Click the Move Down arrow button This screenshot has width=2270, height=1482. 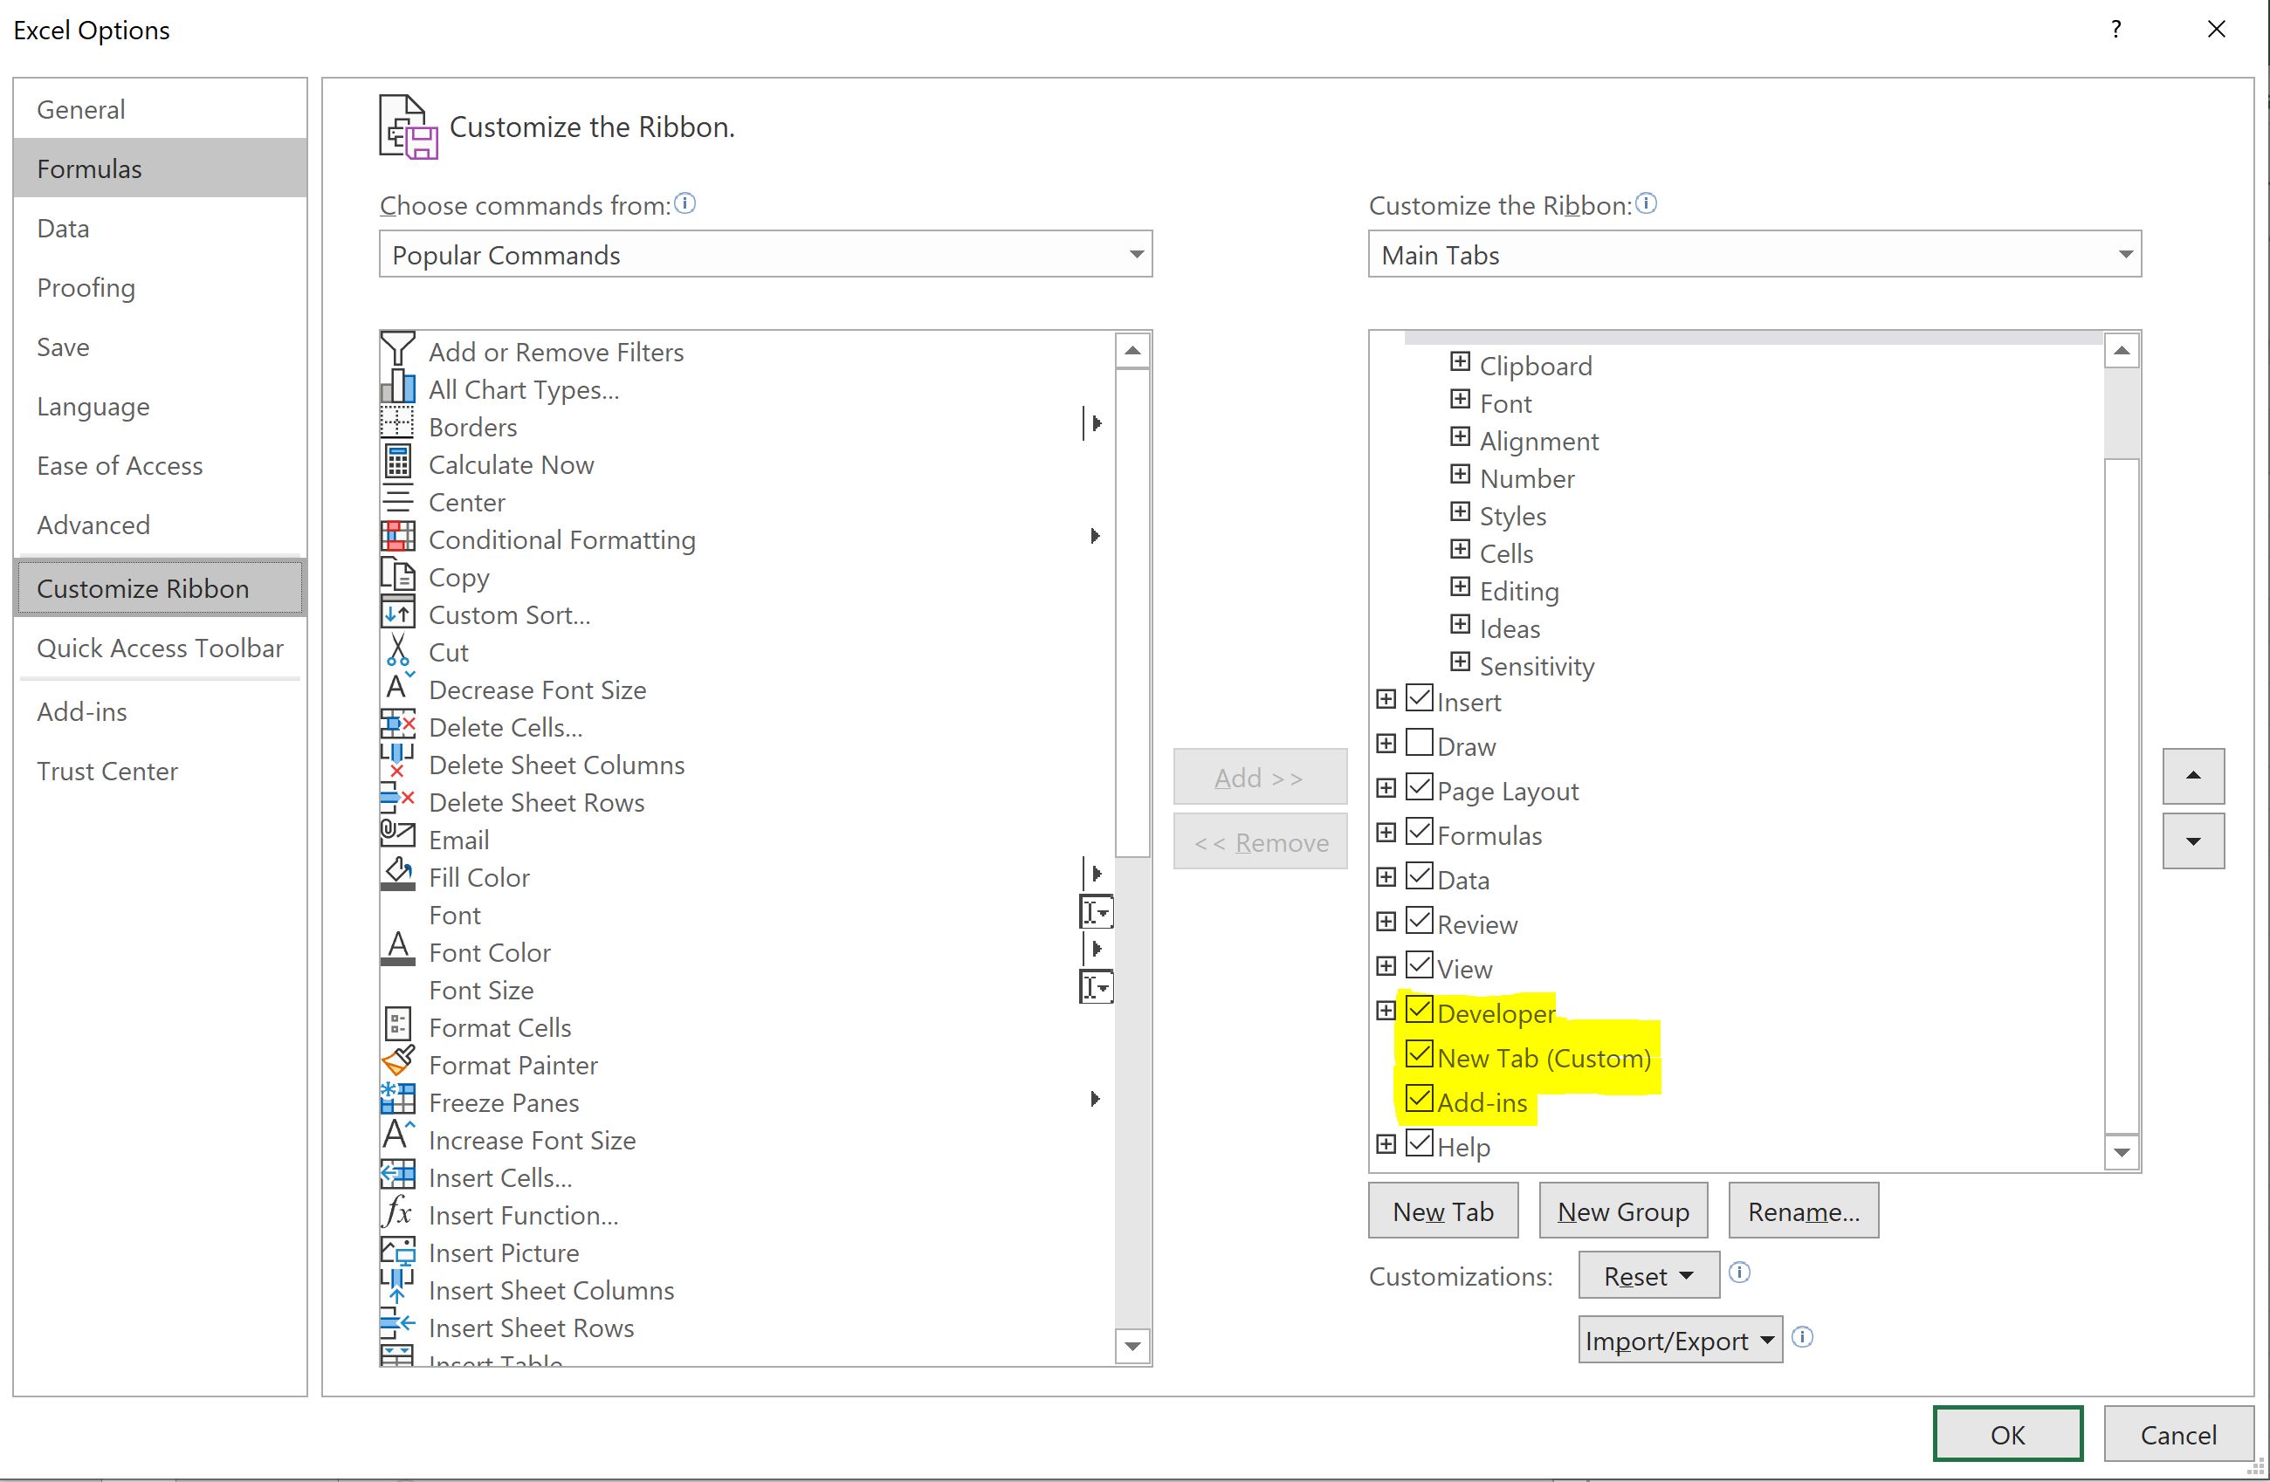(x=2193, y=842)
